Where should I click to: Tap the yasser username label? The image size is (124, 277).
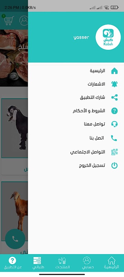coord(81,37)
